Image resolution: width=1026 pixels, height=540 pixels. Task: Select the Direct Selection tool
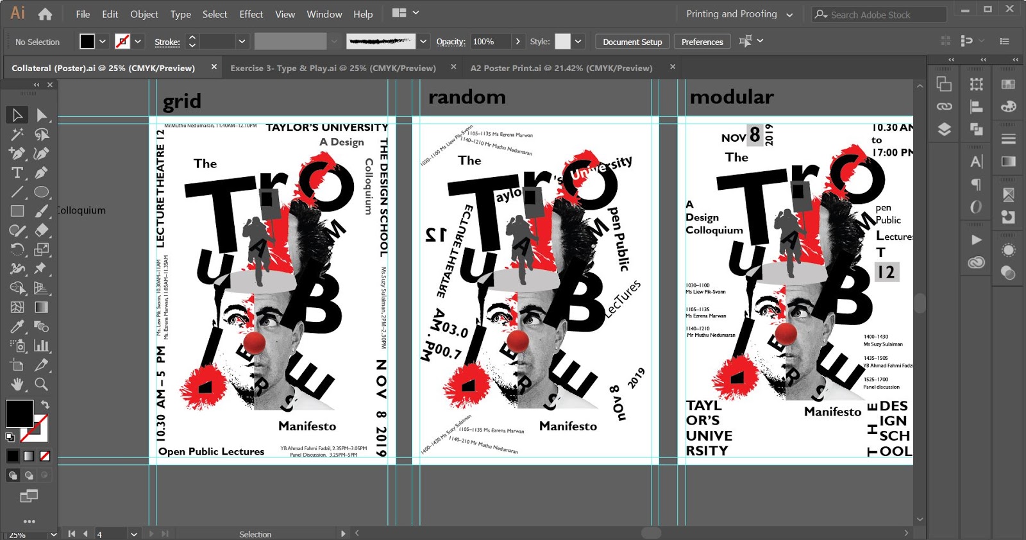(42, 115)
